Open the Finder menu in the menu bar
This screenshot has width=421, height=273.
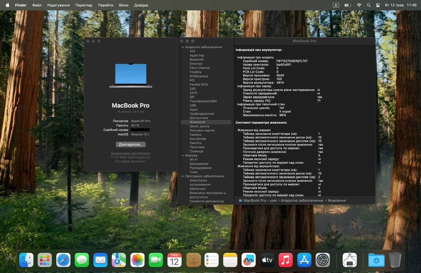[21, 5]
